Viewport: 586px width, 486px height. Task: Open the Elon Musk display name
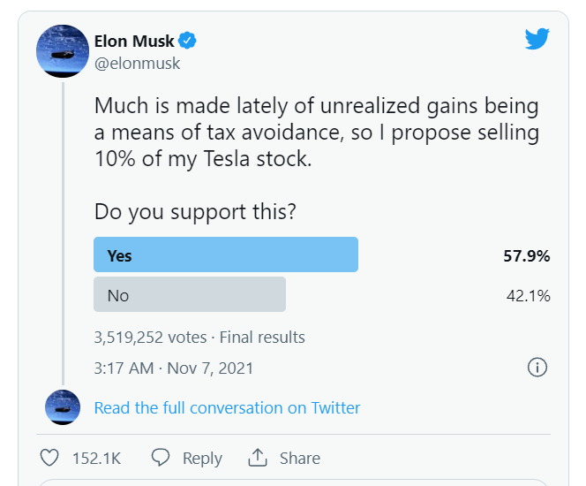[134, 41]
